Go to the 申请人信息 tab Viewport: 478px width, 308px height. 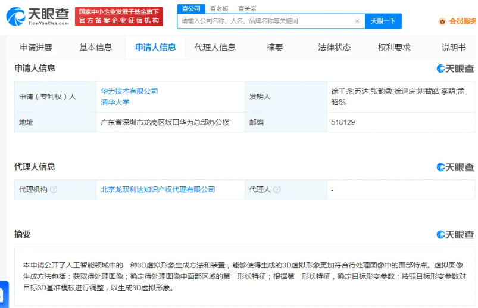[x=155, y=48]
